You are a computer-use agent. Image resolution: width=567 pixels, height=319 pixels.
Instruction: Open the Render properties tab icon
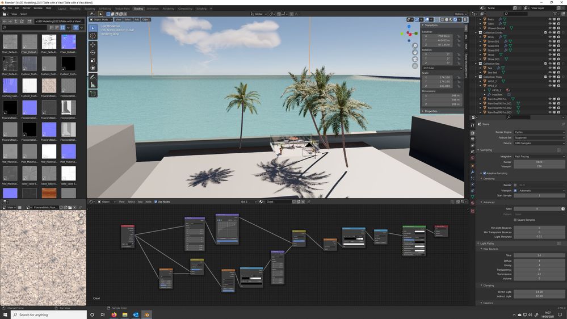point(473,132)
